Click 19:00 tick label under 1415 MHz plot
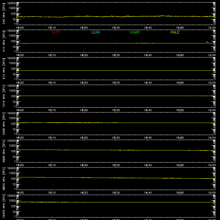 (212, 110)
